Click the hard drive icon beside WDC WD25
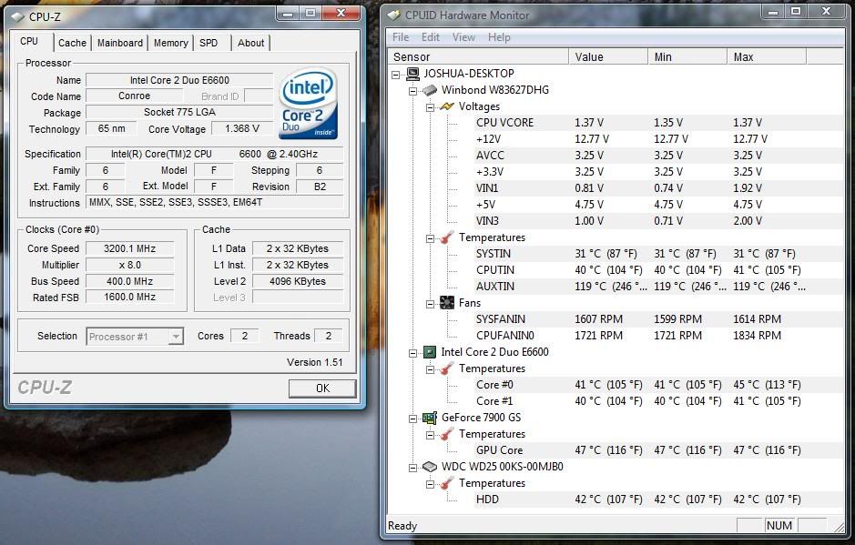The width and height of the screenshot is (855, 545). point(430,467)
